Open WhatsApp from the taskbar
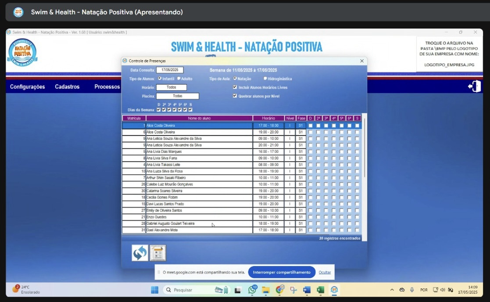The width and height of the screenshot is (490, 302). pos(252,290)
